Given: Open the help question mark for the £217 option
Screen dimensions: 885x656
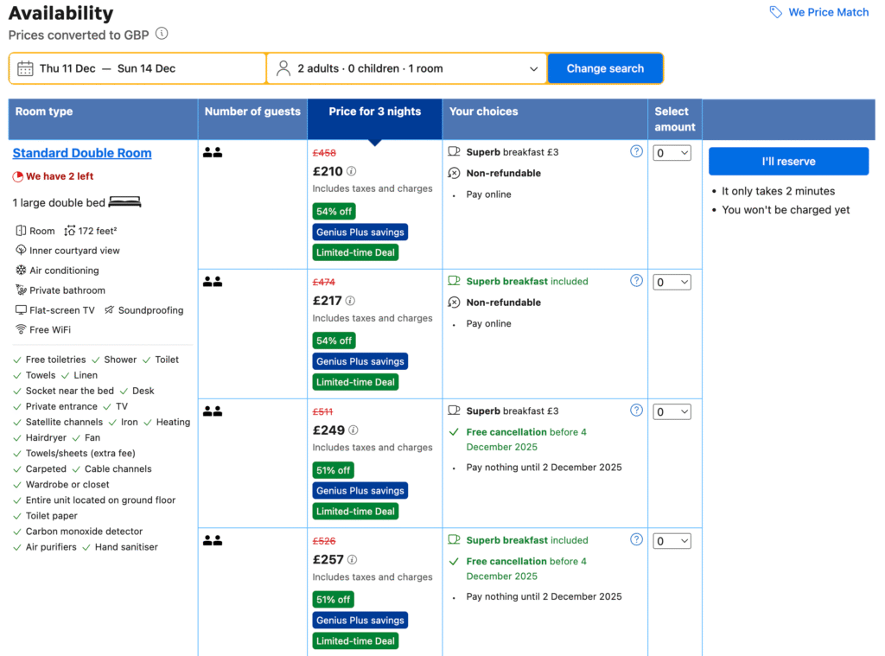Looking at the screenshot, I should pos(636,281).
